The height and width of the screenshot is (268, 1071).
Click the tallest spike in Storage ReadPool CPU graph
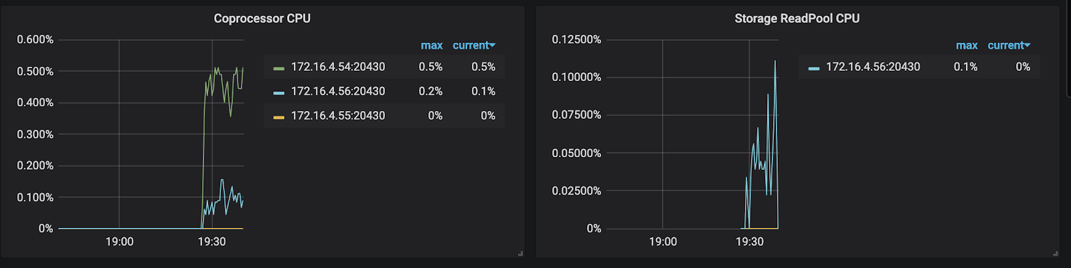pos(775,62)
